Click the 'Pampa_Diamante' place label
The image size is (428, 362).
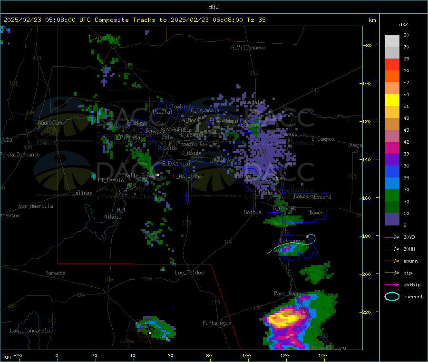[20, 155]
